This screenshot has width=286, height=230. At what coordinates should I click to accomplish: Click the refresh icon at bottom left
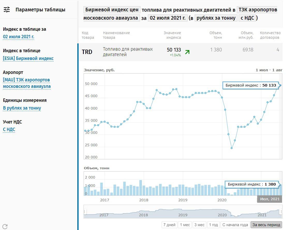pyautogui.click(x=5, y=226)
